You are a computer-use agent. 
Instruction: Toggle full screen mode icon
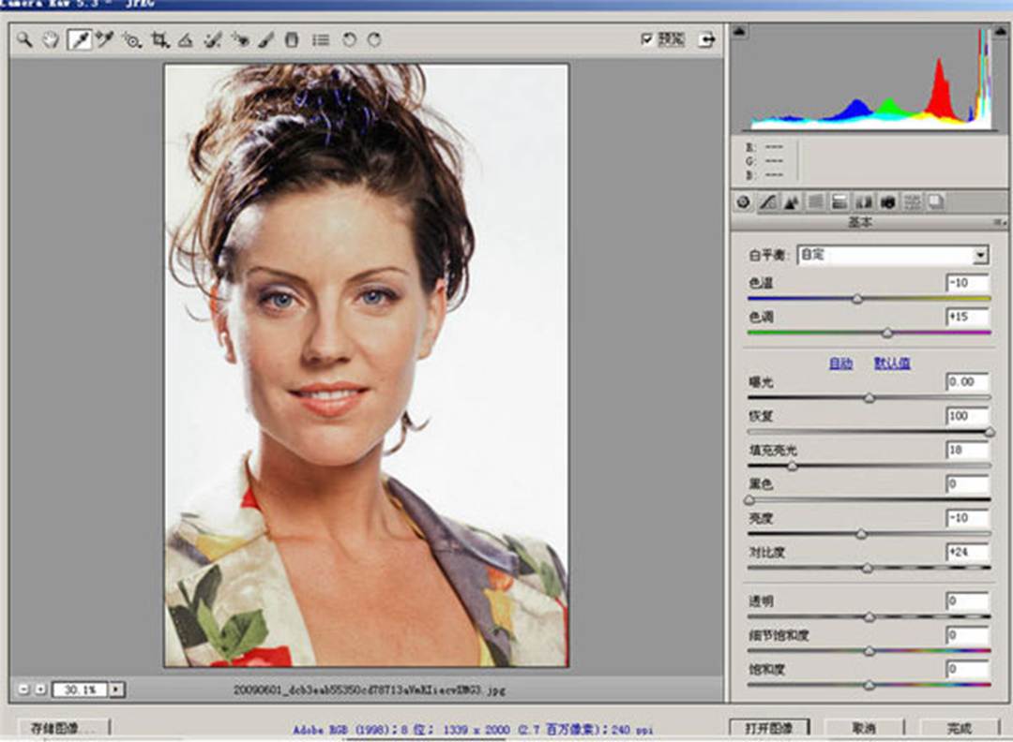click(706, 39)
